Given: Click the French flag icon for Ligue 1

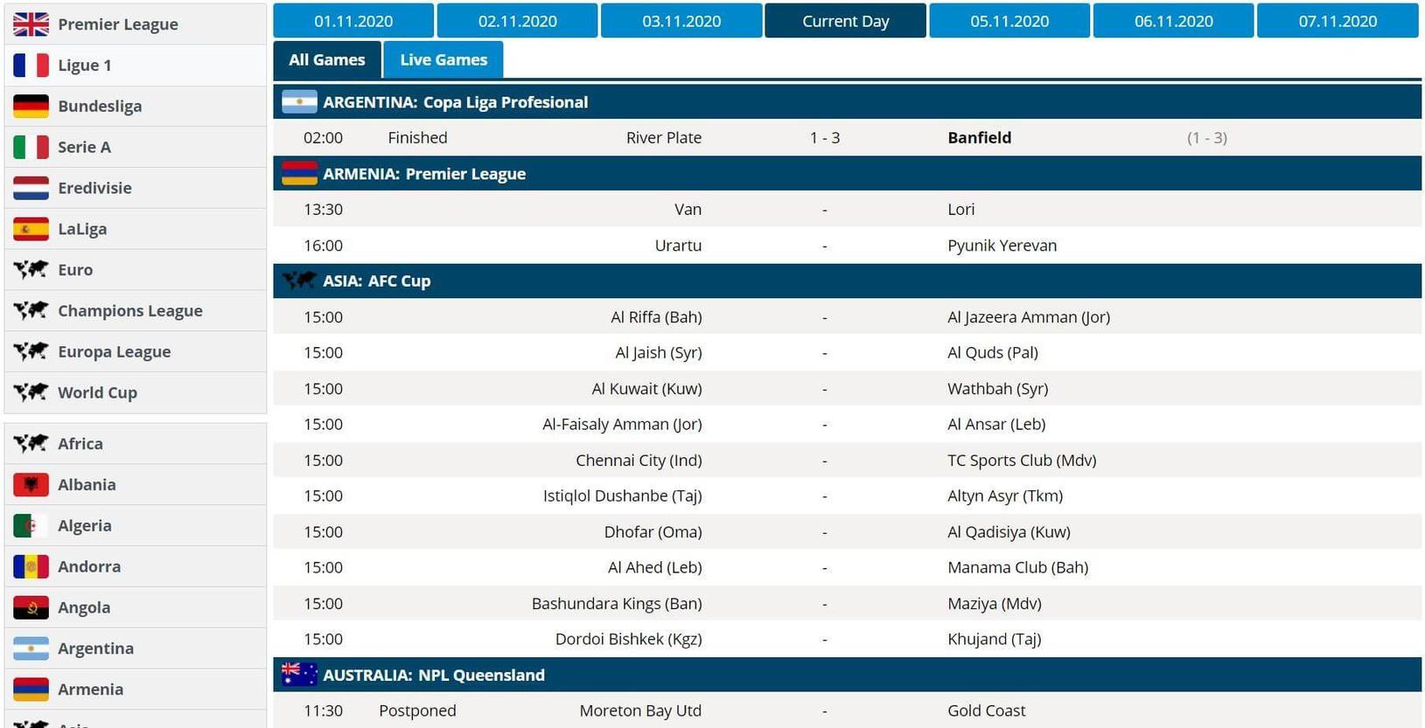Looking at the screenshot, I should click(x=31, y=65).
